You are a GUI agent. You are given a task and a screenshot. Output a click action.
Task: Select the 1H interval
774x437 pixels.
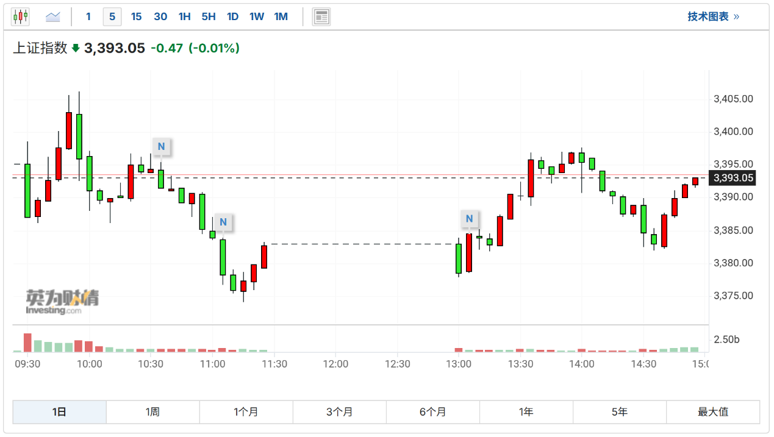pos(184,16)
